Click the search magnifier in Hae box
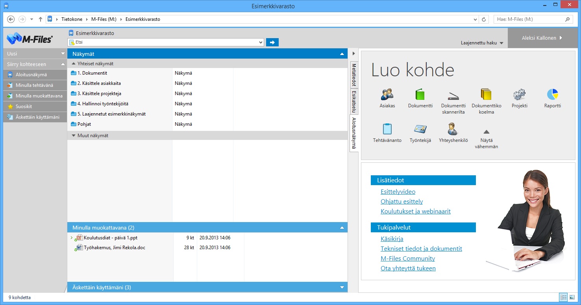 (567, 19)
